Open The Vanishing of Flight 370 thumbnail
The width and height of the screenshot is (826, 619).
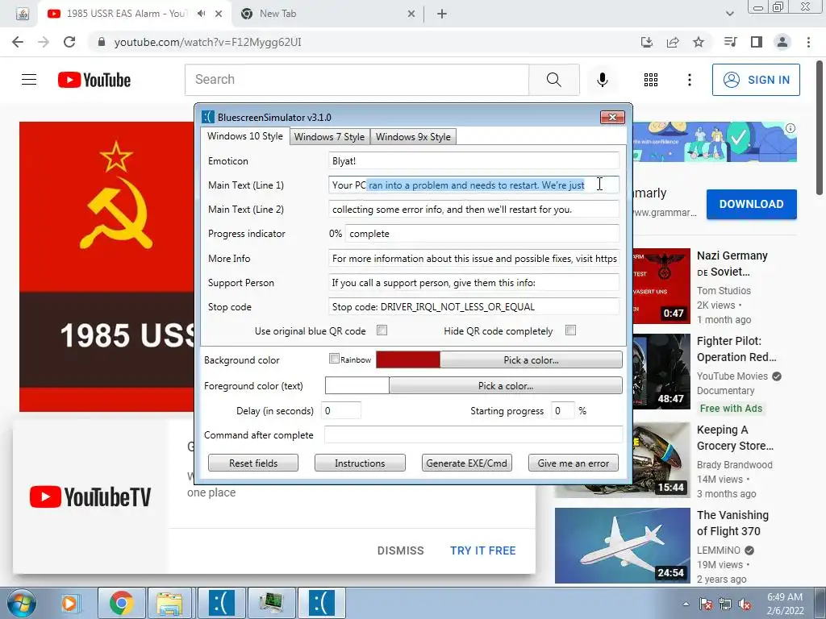click(622, 546)
